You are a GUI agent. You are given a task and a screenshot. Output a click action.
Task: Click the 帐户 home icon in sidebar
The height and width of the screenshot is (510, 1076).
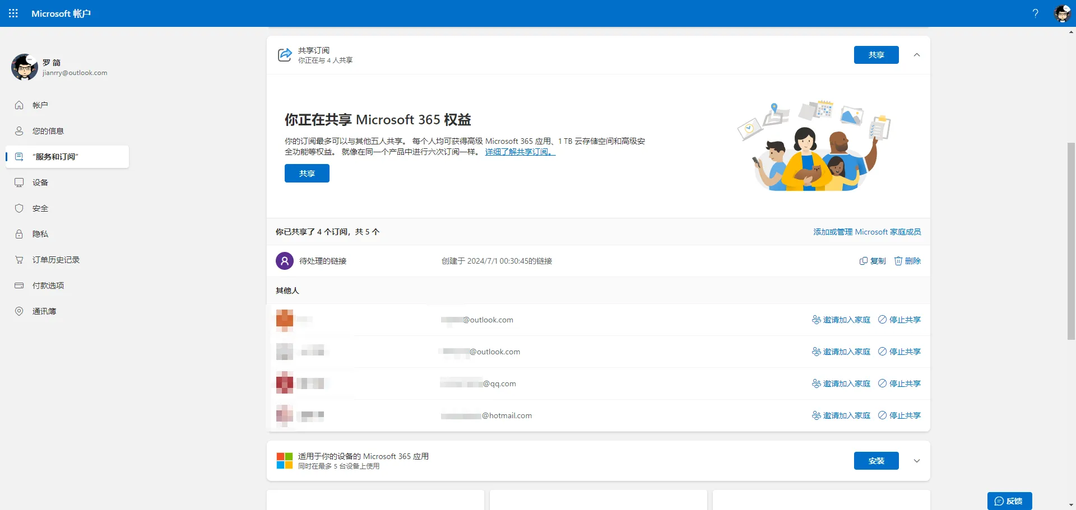coord(19,105)
